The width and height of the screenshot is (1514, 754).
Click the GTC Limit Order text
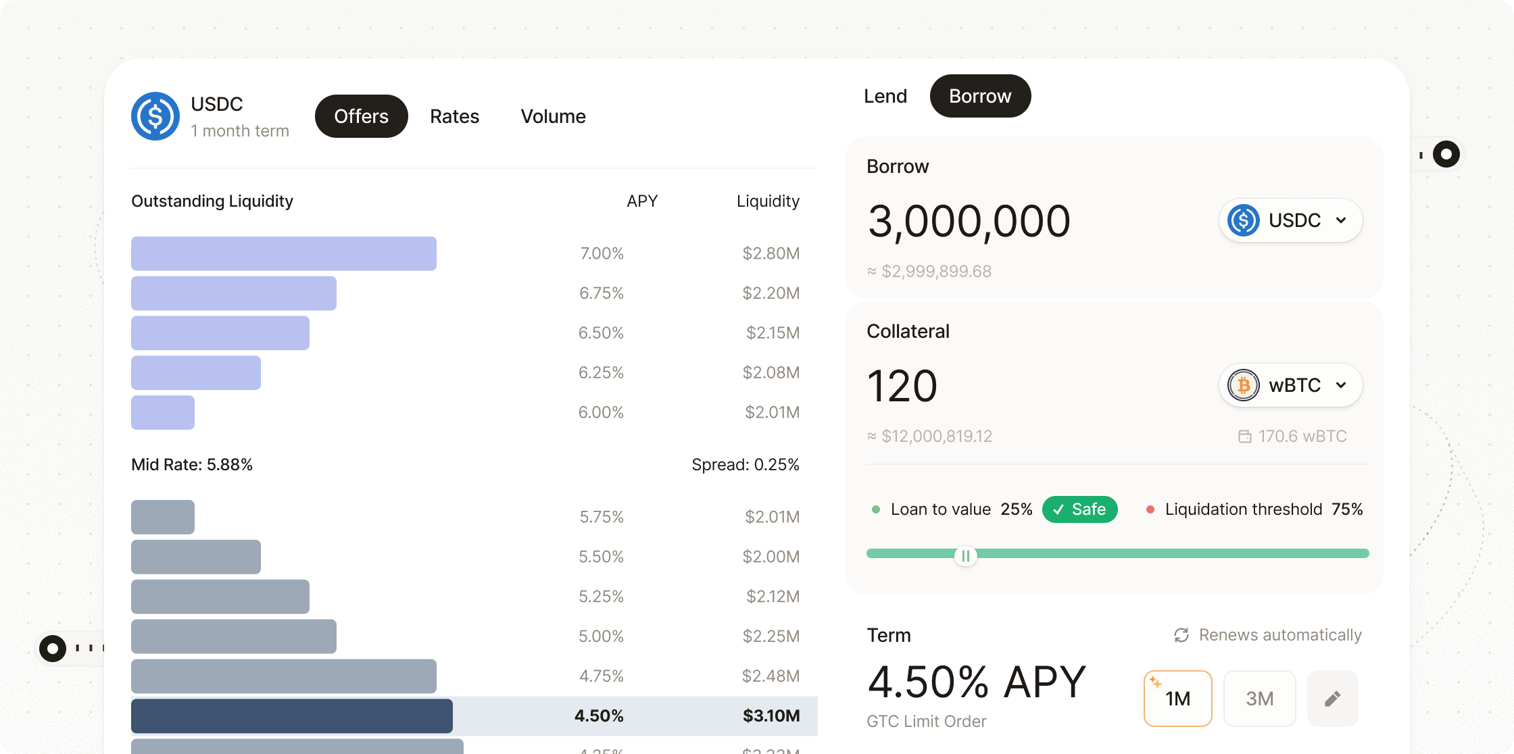[x=927, y=722]
